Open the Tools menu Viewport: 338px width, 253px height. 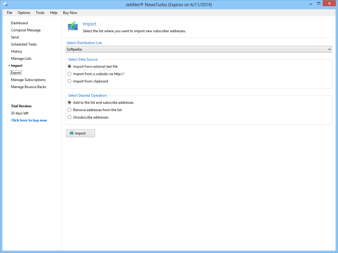pyautogui.click(x=40, y=13)
